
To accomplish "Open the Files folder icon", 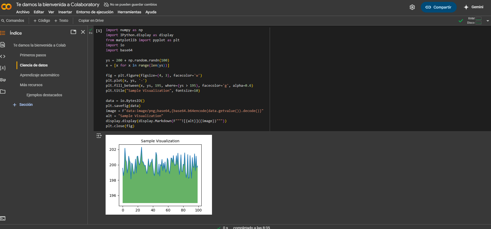I will [x=3, y=91].
